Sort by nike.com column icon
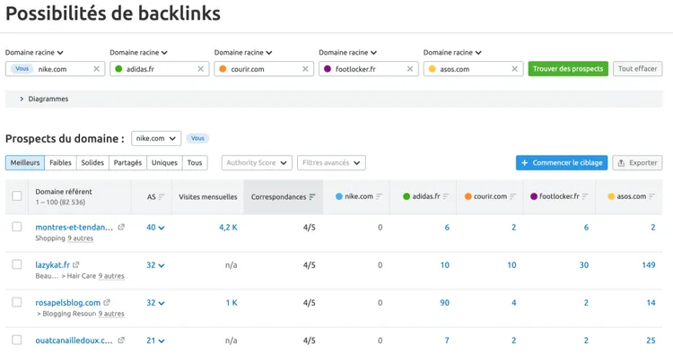The width and height of the screenshot is (673, 354). (x=379, y=196)
